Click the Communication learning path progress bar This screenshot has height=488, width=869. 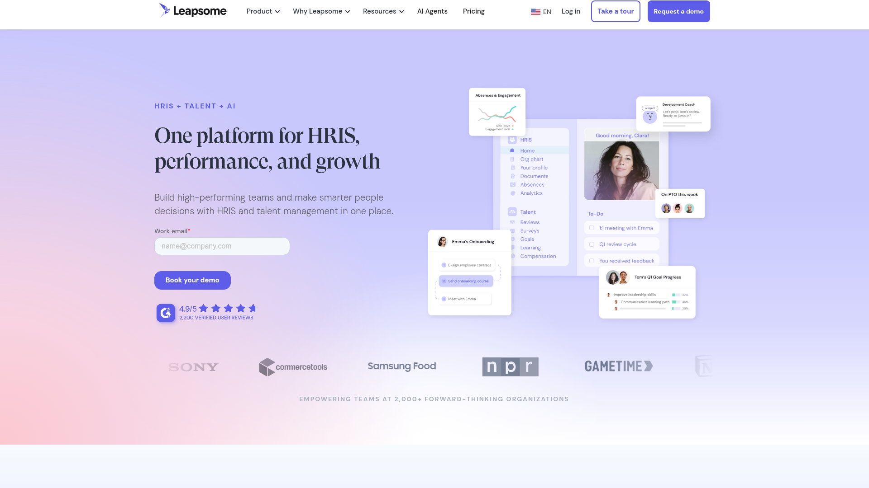coord(676,302)
